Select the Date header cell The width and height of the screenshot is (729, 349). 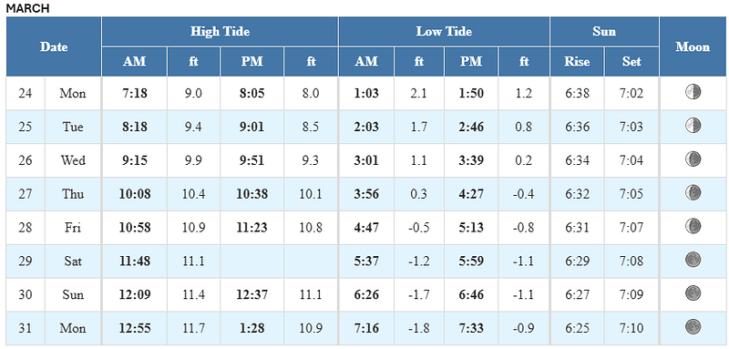click(54, 46)
